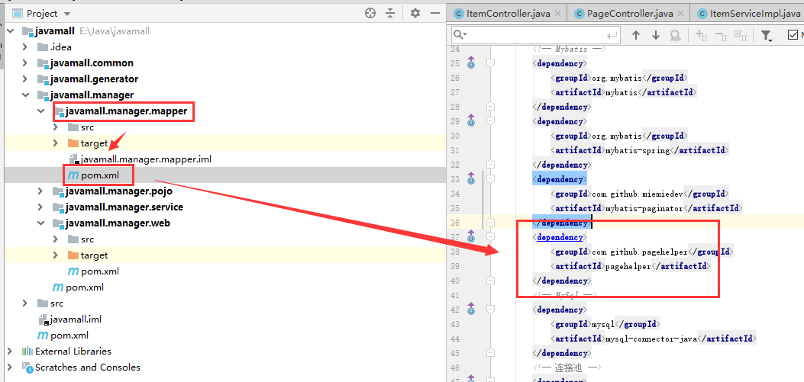Collapse the javamall.manager.mapper module
The height and width of the screenshot is (382, 804).
pos(40,111)
